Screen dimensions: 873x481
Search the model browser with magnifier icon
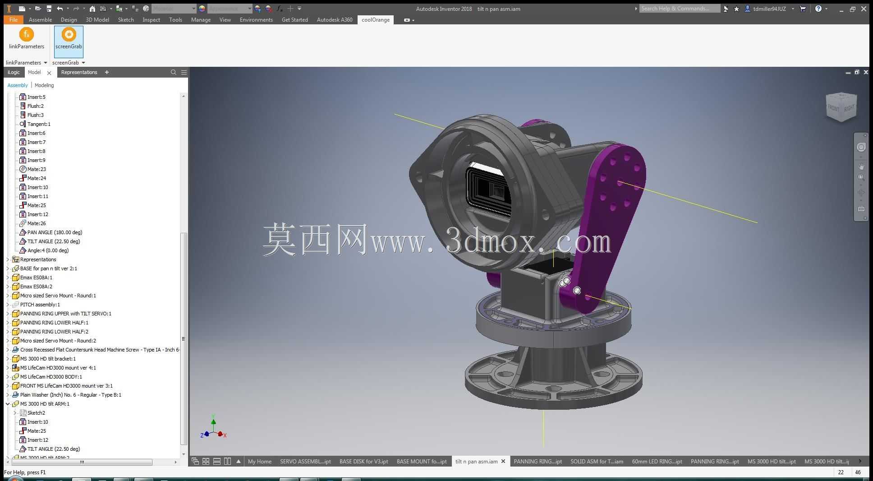click(174, 72)
